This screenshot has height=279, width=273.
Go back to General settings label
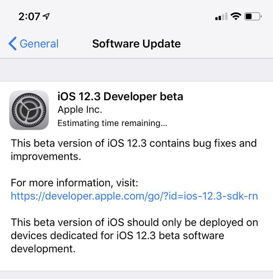pos(39,44)
